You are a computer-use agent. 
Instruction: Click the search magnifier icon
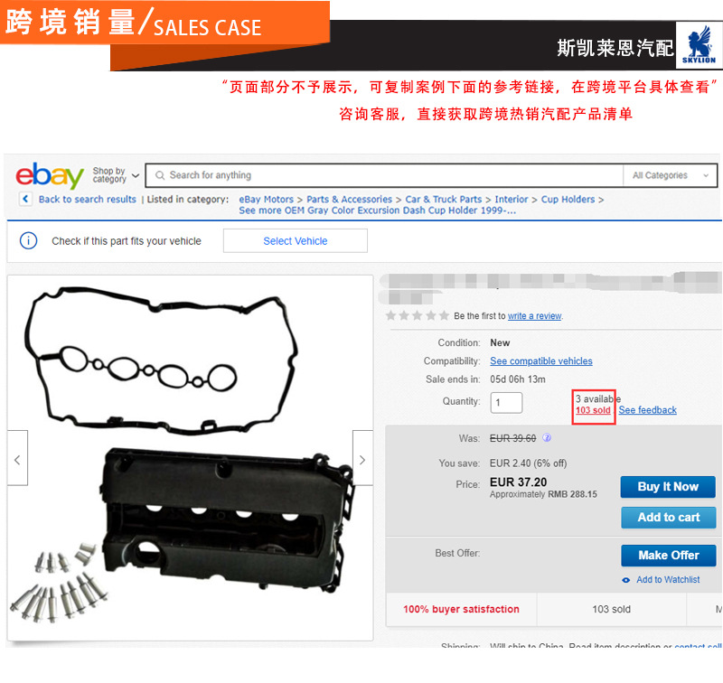point(160,175)
